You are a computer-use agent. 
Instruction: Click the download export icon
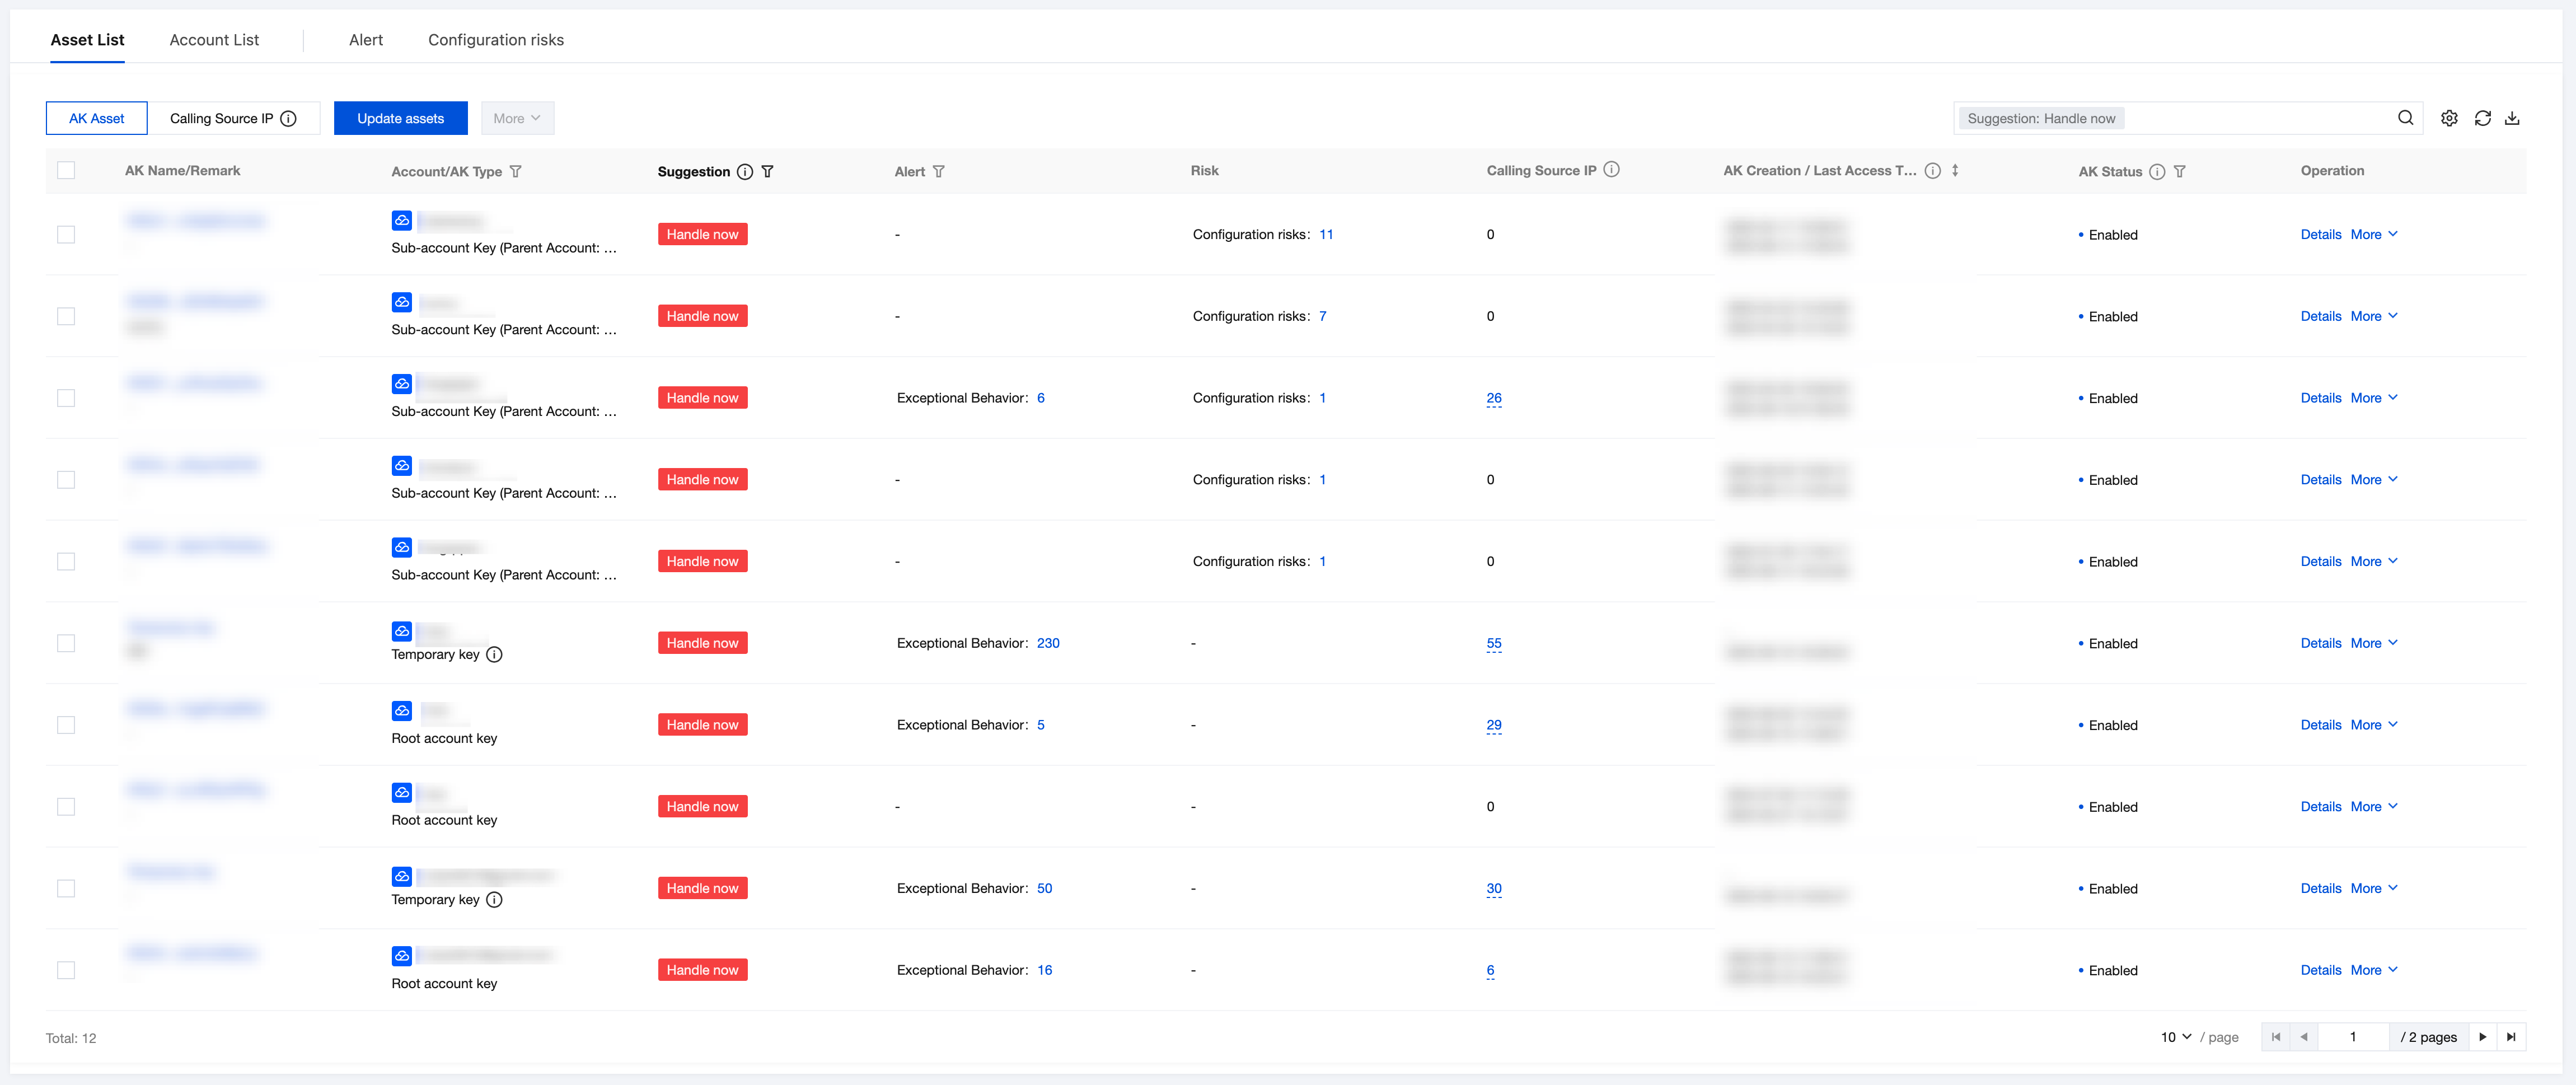(2512, 118)
